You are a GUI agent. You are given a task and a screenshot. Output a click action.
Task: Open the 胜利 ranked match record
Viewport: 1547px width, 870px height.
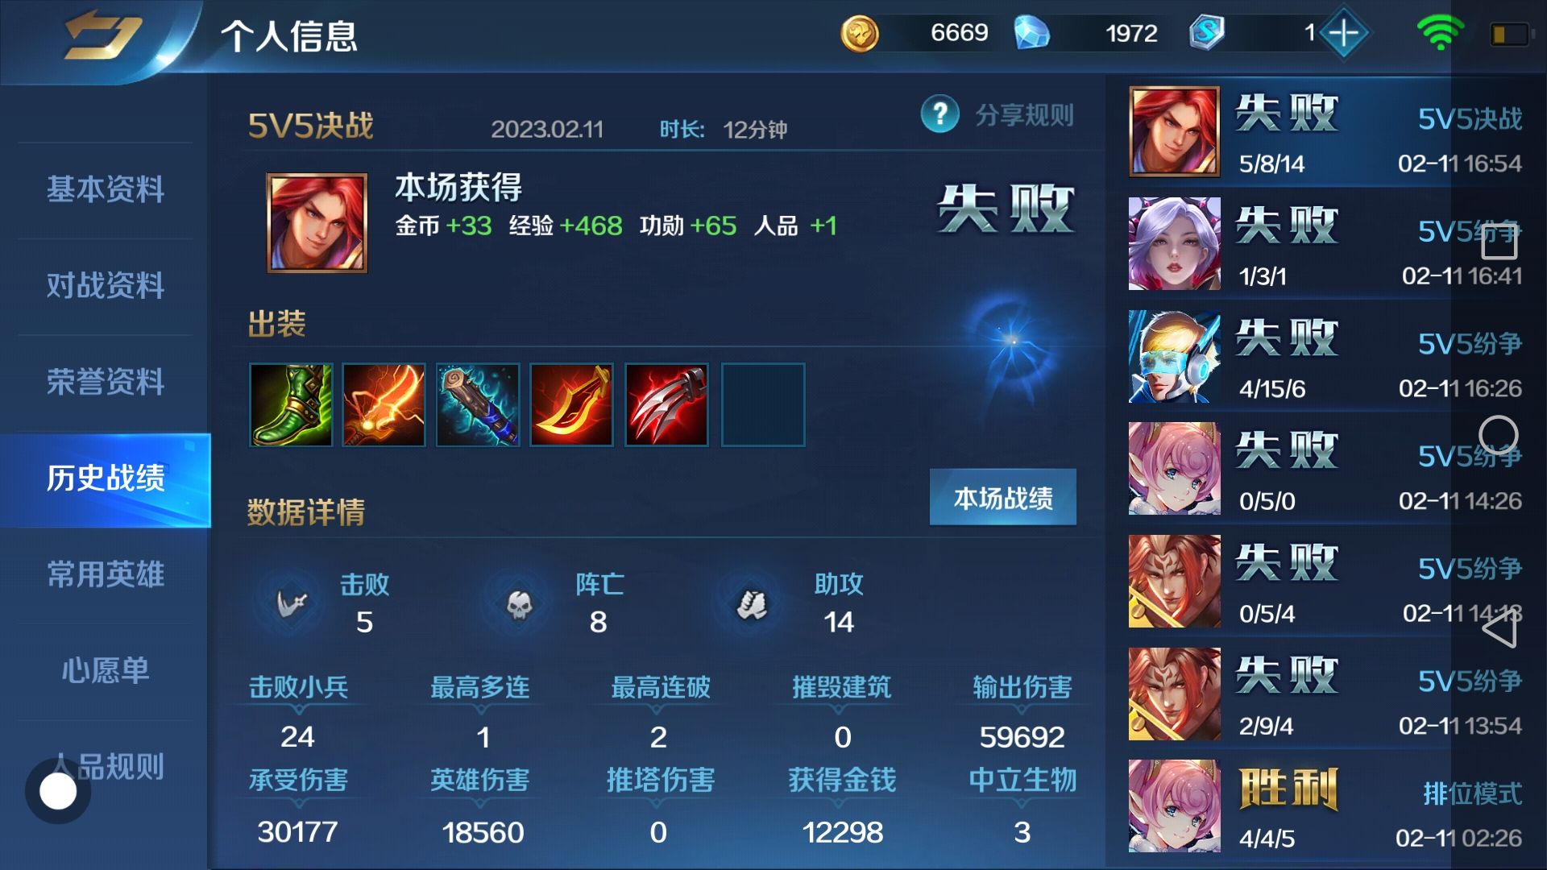click(x=1325, y=806)
